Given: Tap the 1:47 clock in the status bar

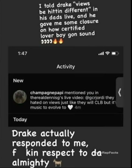Looking at the screenshot, I should click(x=22, y=53).
